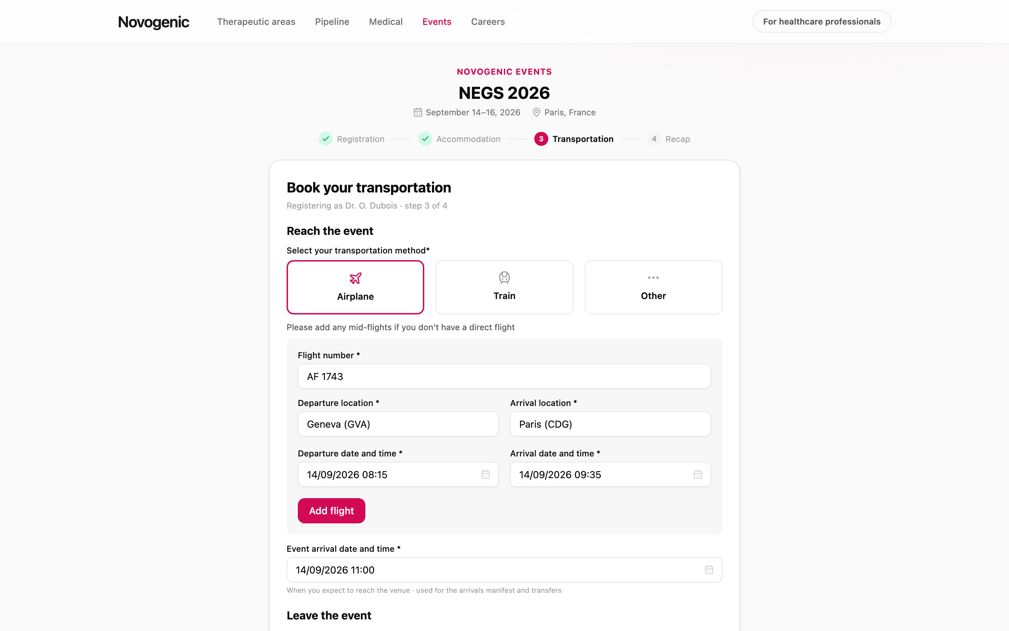This screenshot has height=631, width=1009.
Task: Open the Events menu item
Action: (x=437, y=22)
